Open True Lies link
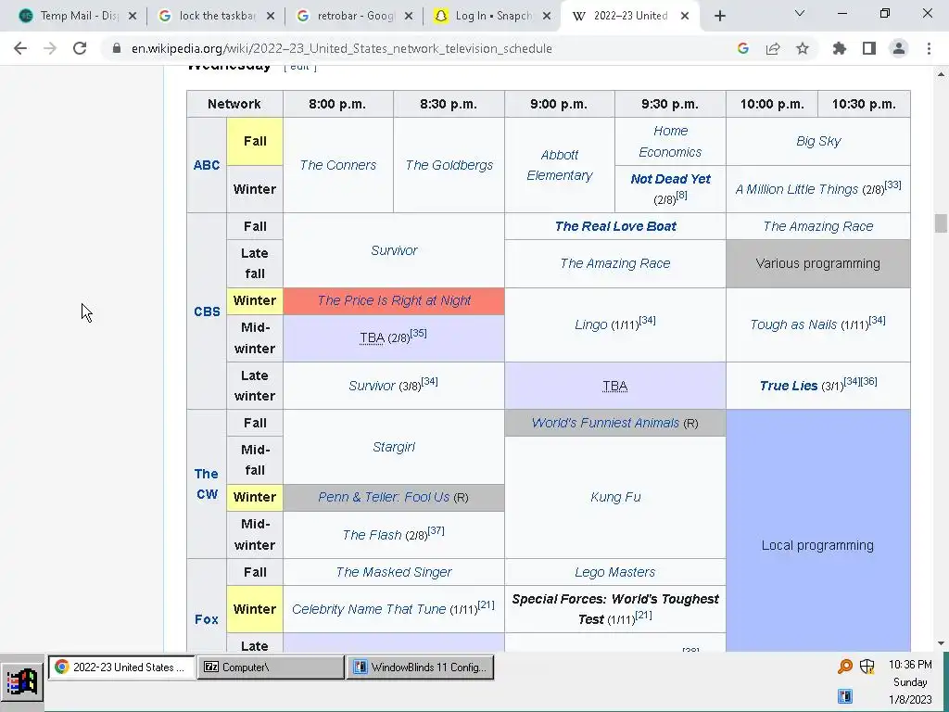This screenshot has height=712, width=949. 789,386
